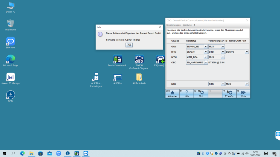Click the F5 Weiter button

point(243,93)
